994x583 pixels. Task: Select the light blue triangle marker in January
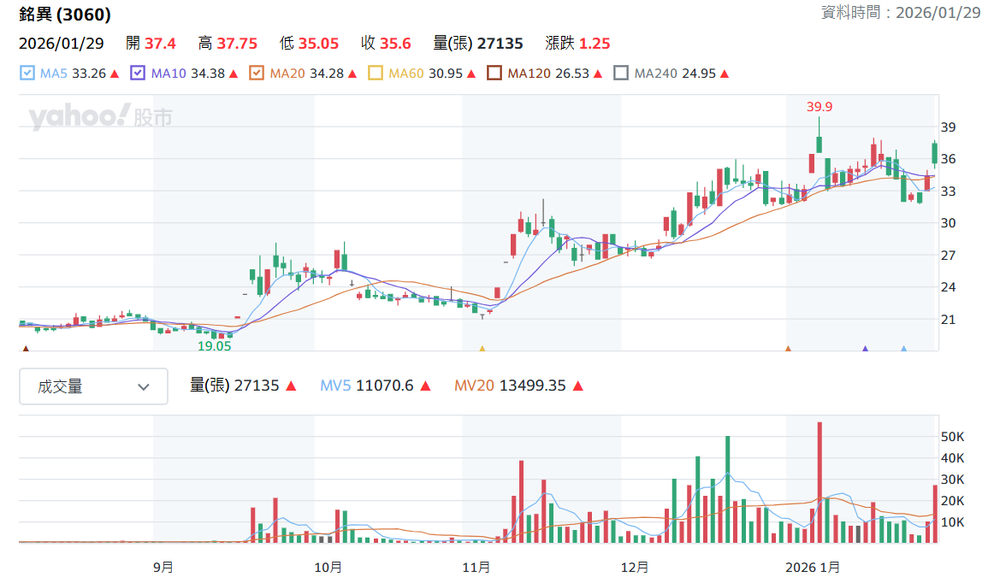[904, 349]
